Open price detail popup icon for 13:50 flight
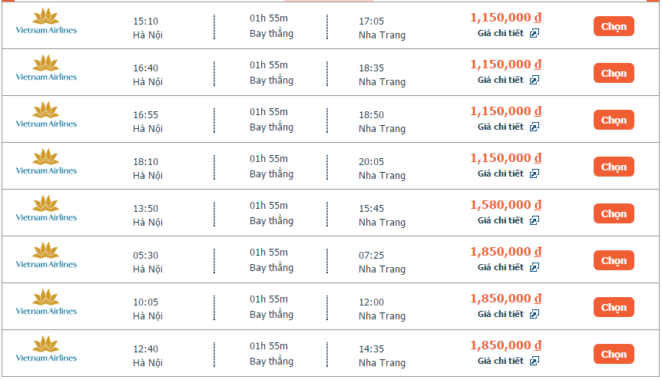The width and height of the screenshot is (662, 380). (x=535, y=220)
